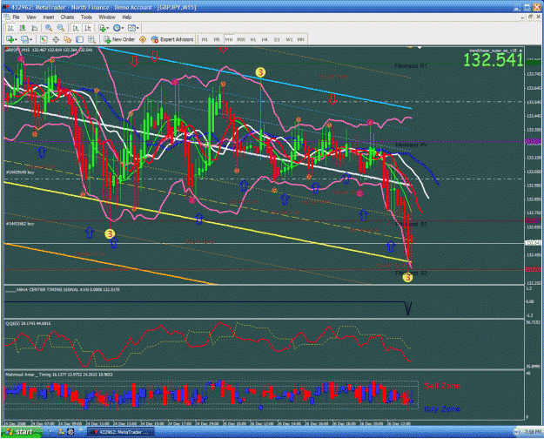
Task: Open the Profiles dropdown
Action: [x=26, y=39]
